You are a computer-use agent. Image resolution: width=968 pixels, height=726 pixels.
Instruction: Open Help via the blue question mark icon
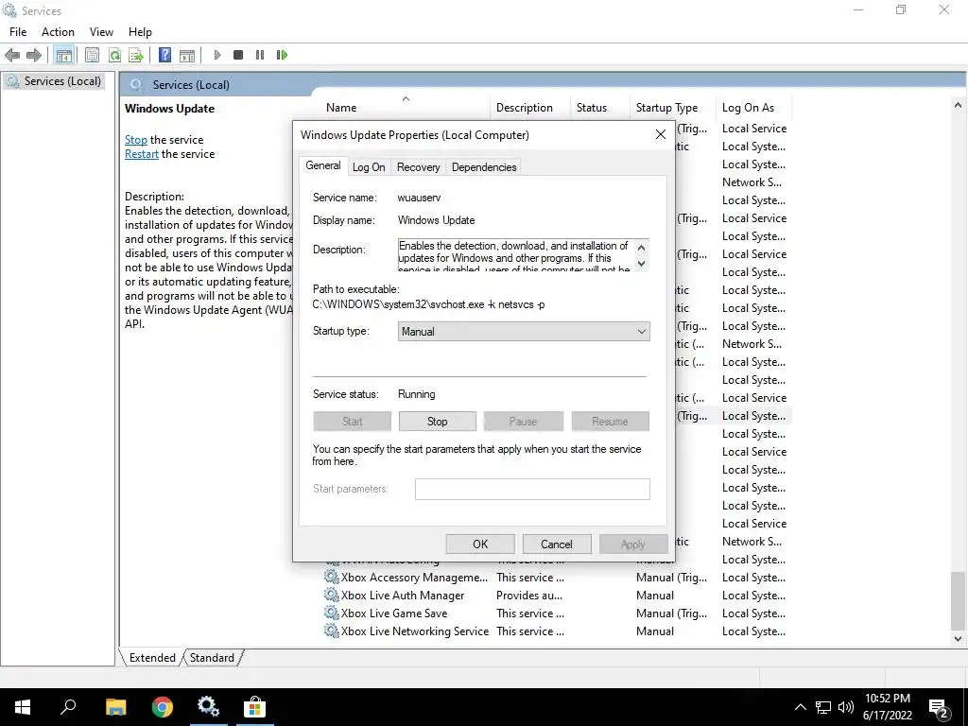(164, 55)
